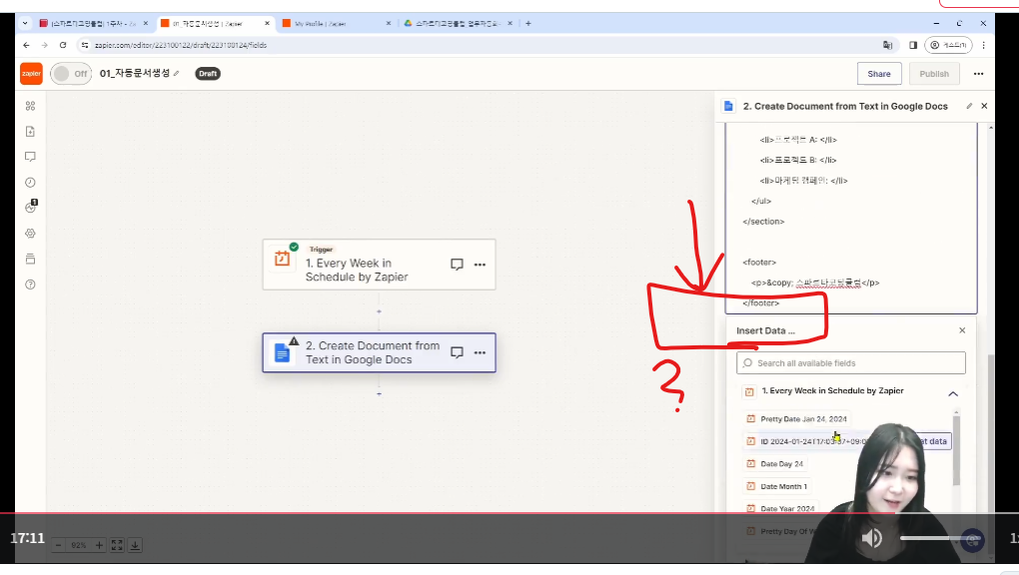Open the browser three-dot menu
Image resolution: width=1019 pixels, height=575 pixels.
(x=983, y=45)
